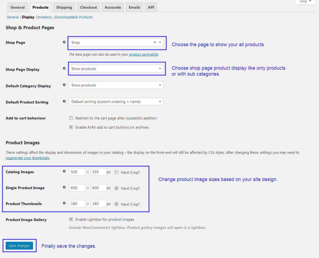Click help icon beside Catalog Images

coord(64,171)
